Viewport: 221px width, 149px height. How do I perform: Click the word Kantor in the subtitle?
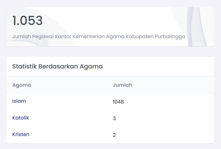(62, 37)
